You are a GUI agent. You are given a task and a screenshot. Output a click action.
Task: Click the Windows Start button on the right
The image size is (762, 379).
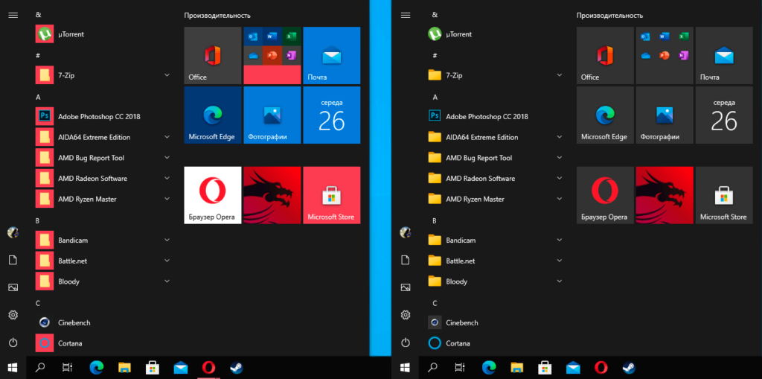pos(406,368)
